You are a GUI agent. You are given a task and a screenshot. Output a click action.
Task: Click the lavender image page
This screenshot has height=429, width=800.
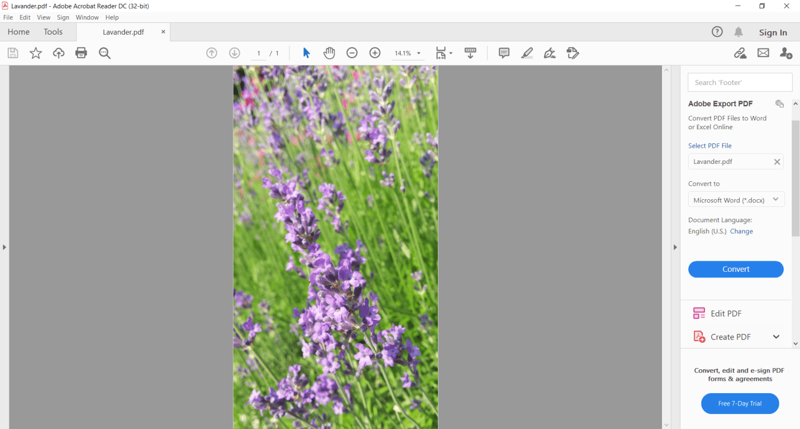tap(336, 247)
